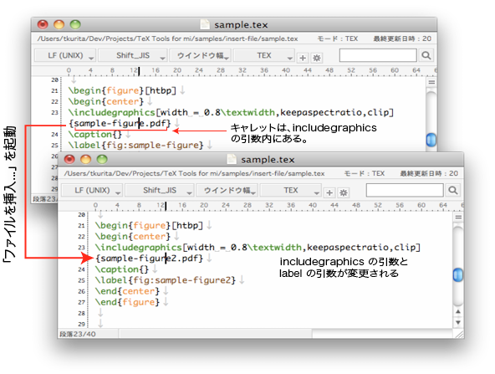Click the gear icon in front window toolbar
The height and width of the screenshot is (374, 495).
tap(344, 192)
